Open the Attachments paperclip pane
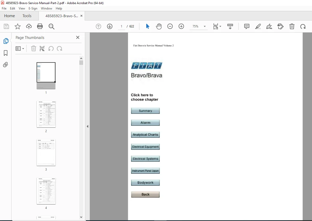The height and width of the screenshot is (221, 312). tap(6, 65)
